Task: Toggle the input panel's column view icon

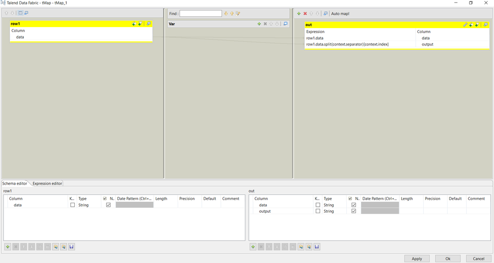Action: point(20,13)
